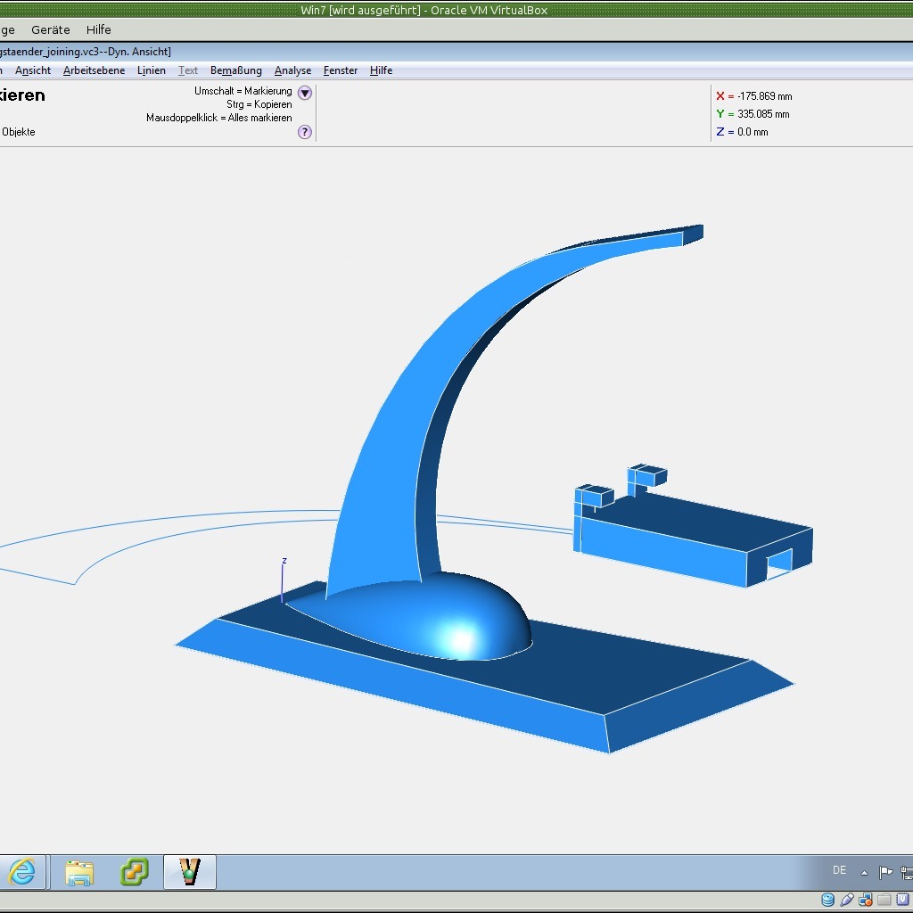The height and width of the screenshot is (913, 913).
Task: Open the Arbeitsebene menu
Action: point(94,70)
